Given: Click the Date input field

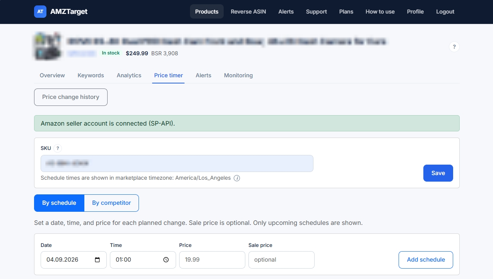Looking at the screenshot, I should pyautogui.click(x=74, y=260).
